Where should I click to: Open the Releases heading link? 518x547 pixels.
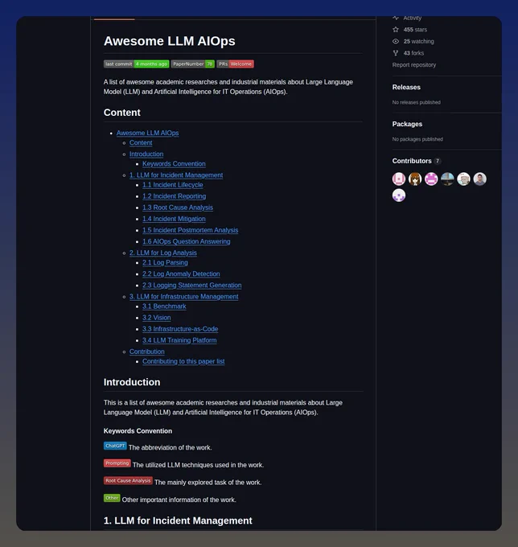coord(406,87)
